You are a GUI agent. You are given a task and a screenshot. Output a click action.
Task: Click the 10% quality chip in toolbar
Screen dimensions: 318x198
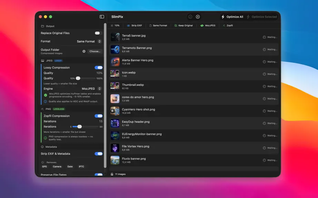(x=115, y=25)
